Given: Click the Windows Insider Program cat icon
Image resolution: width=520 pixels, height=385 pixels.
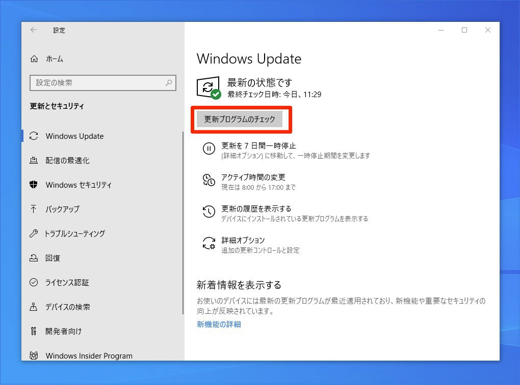Looking at the screenshot, I should click(34, 356).
